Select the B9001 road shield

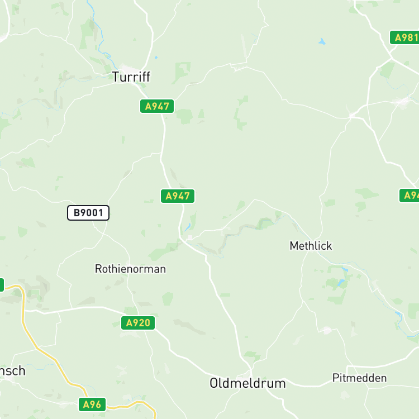click(88, 213)
